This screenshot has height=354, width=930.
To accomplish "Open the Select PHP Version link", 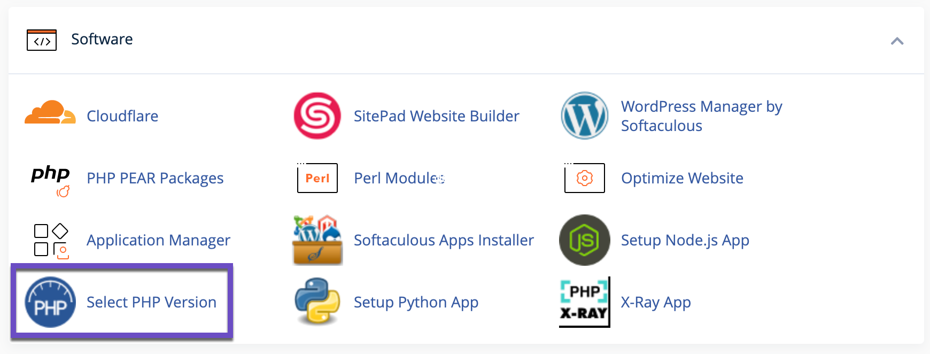I will pos(151,302).
